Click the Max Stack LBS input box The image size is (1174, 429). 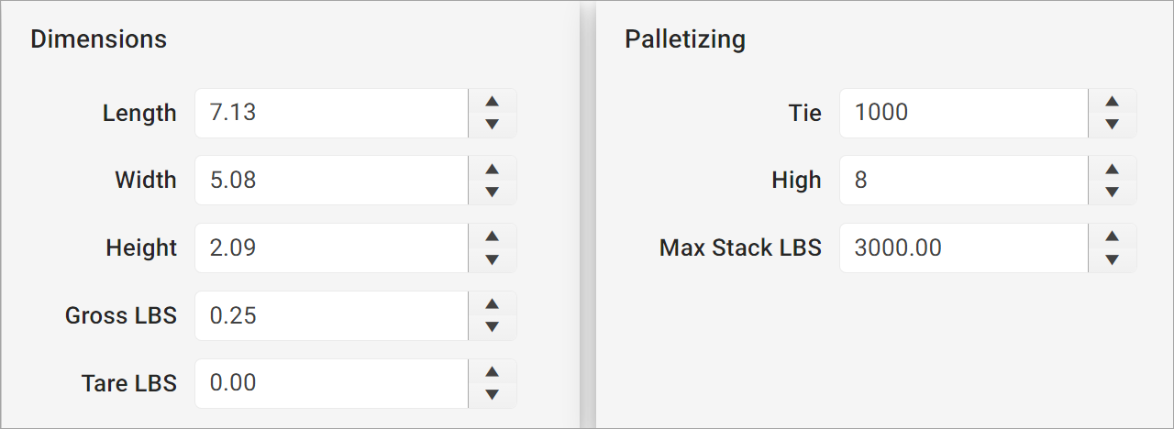pyautogui.click(x=963, y=247)
